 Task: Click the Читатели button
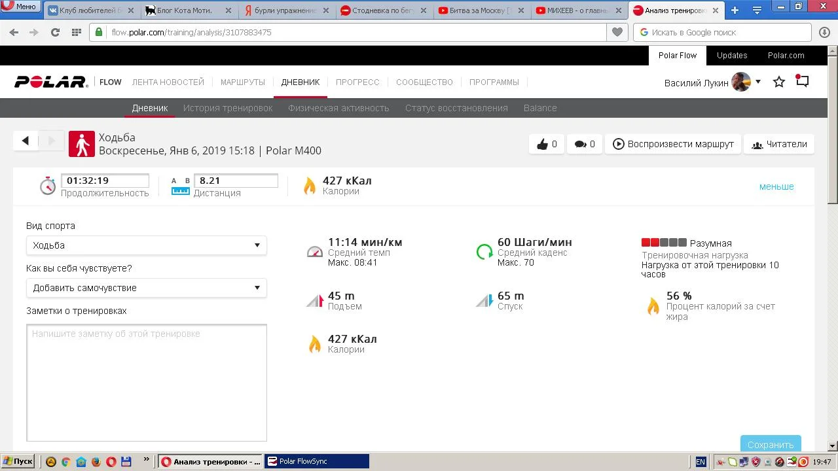tap(779, 145)
